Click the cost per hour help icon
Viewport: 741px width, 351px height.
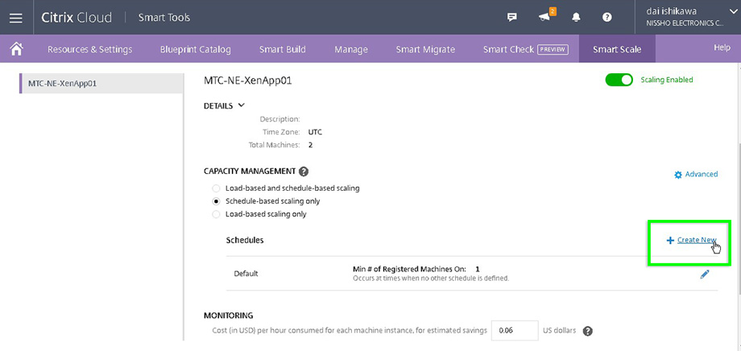click(588, 331)
